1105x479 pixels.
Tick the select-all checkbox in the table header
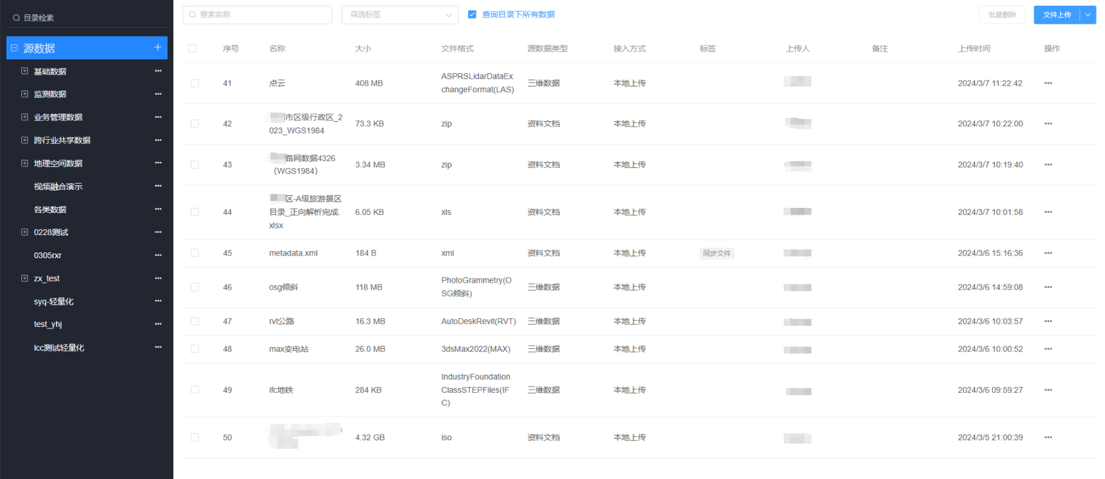[193, 48]
